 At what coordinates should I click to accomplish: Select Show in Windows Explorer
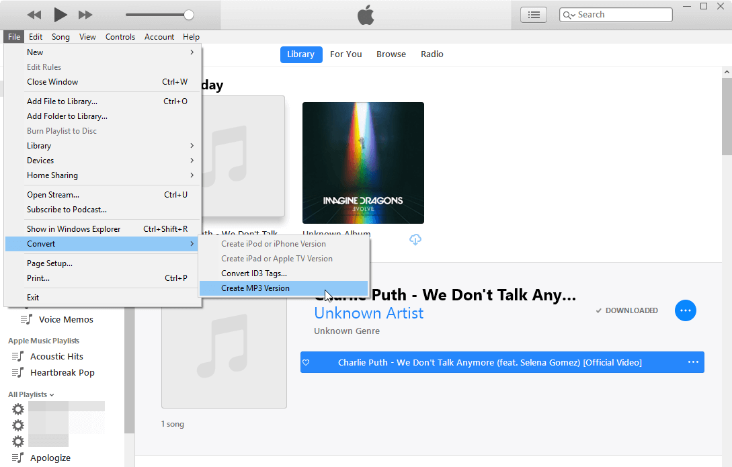(x=103, y=229)
